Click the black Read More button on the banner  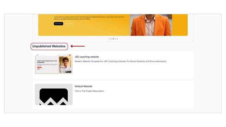(58, 24)
